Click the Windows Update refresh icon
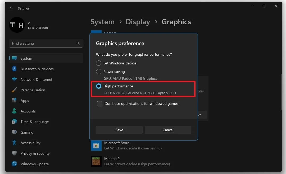This screenshot has width=286, height=174. coord(14,164)
